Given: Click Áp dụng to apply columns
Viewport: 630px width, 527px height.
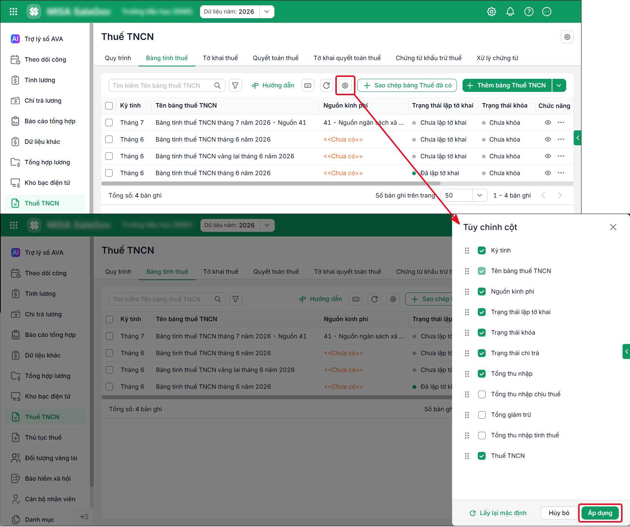Looking at the screenshot, I should tap(600, 513).
